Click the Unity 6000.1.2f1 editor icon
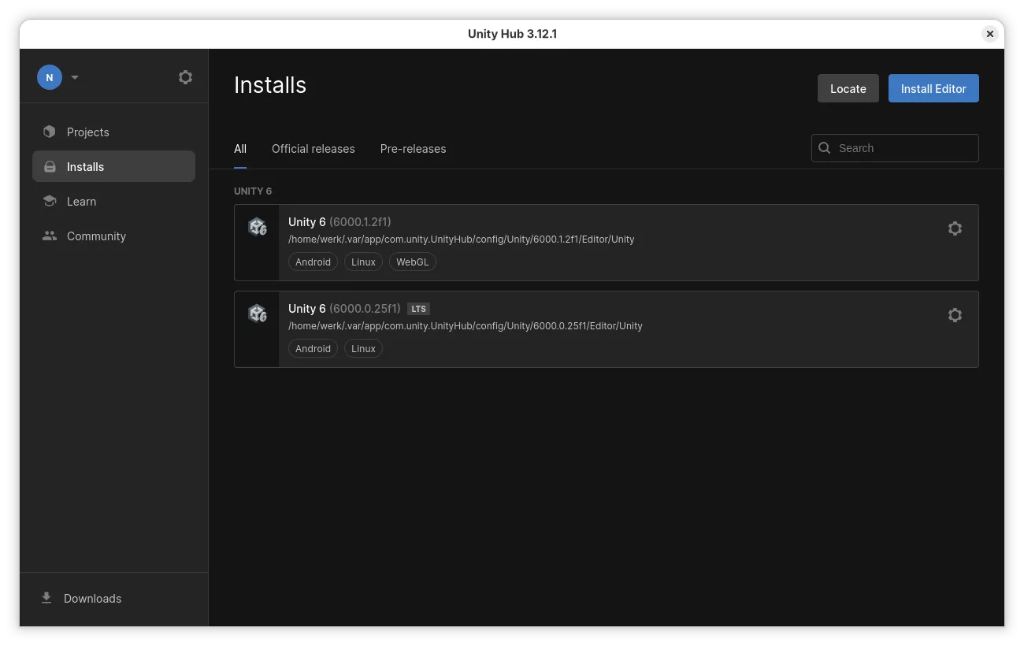This screenshot has width=1024, height=646. pyautogui.click(x=258, y=228)
